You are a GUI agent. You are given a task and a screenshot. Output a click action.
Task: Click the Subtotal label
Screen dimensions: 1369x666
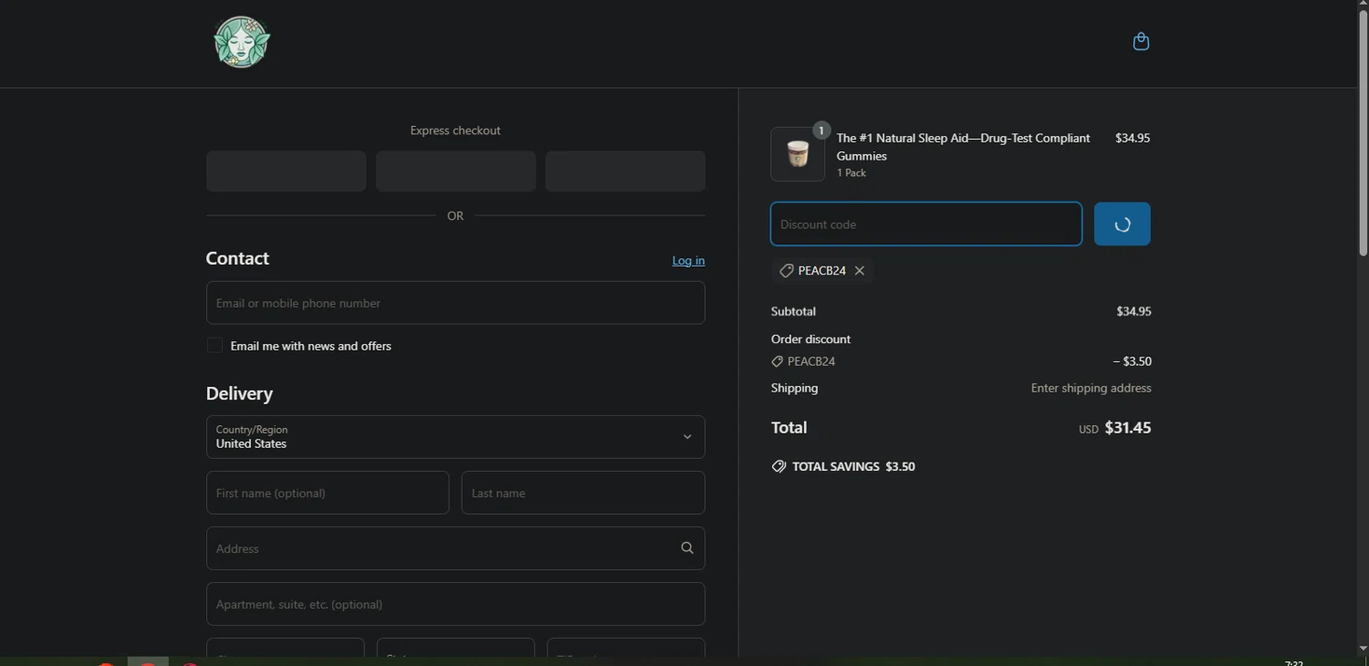click(793, 311)
